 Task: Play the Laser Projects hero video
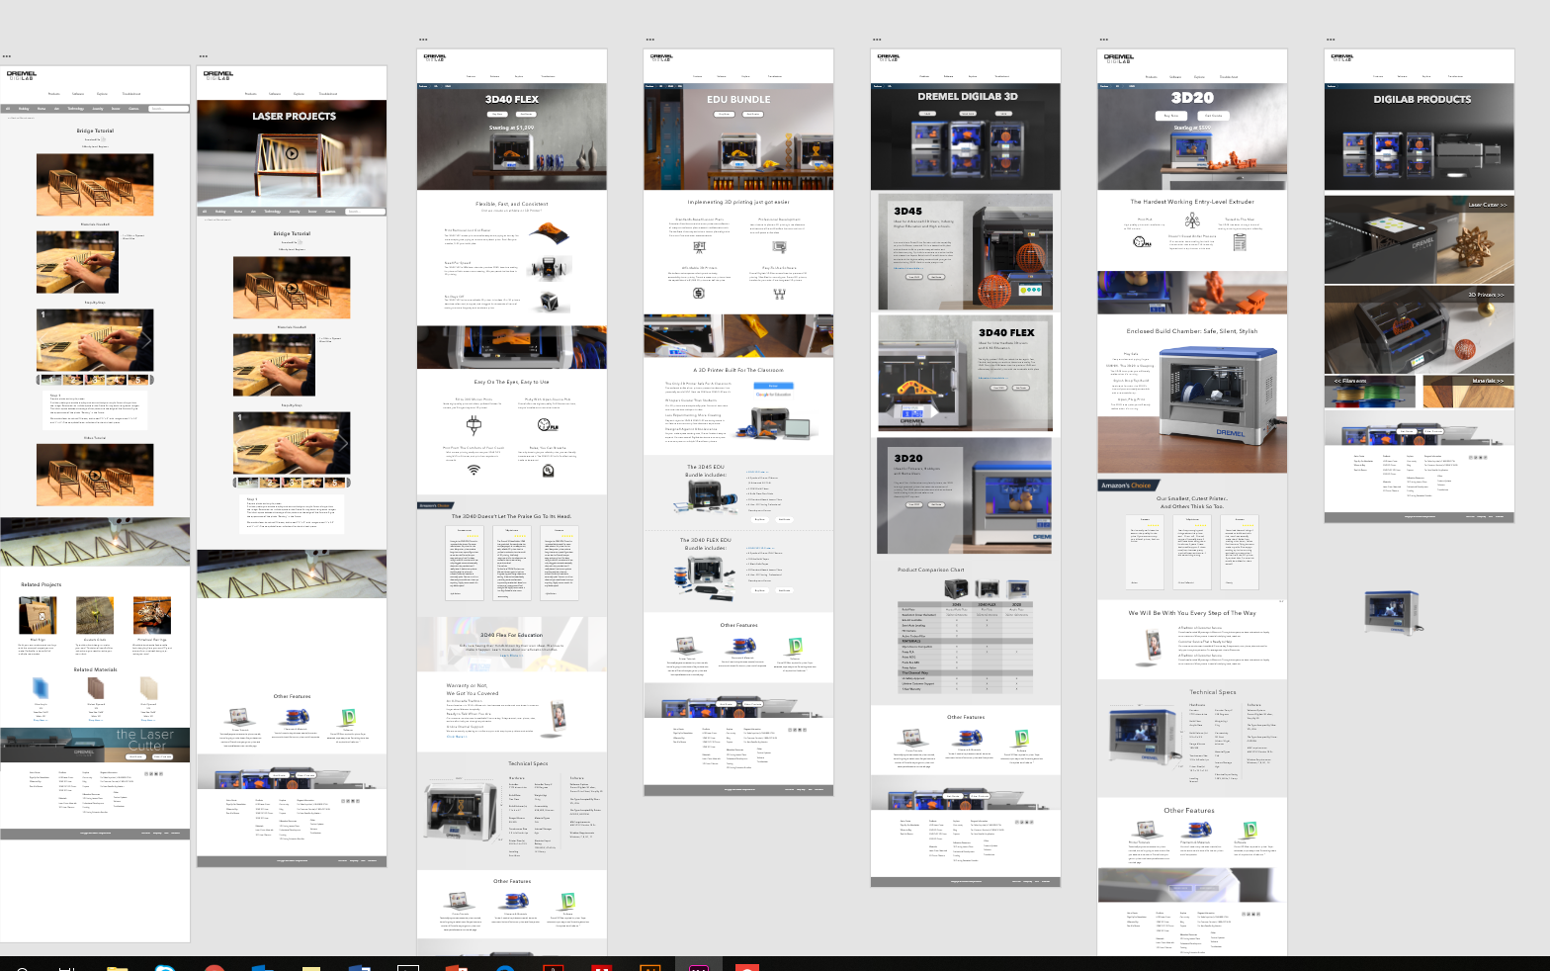[292, 153]
